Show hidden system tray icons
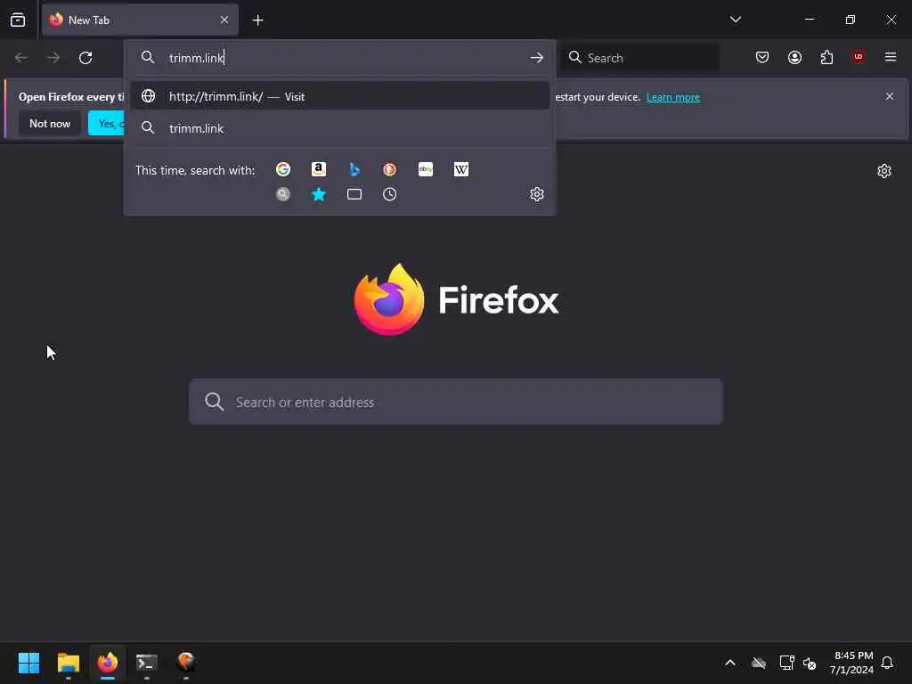 [730, 663]
